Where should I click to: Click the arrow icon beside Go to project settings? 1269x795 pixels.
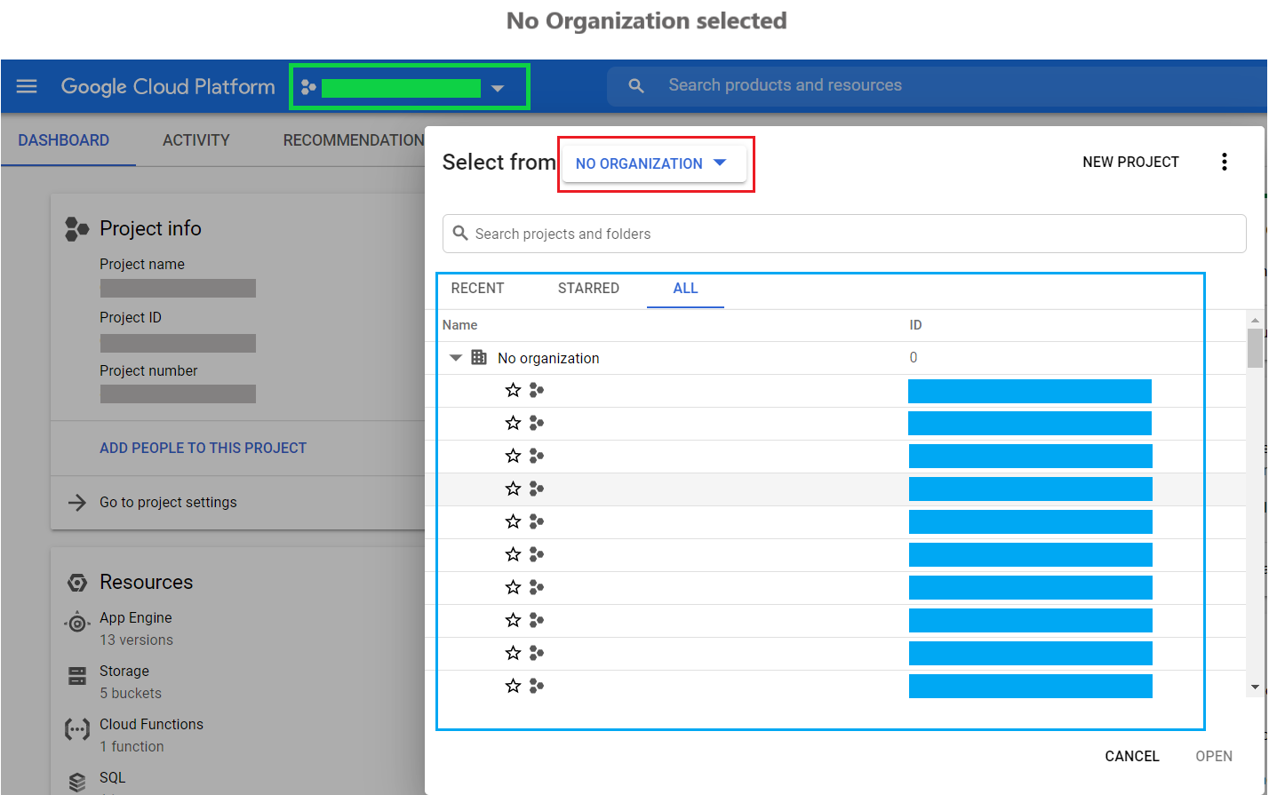pyautogui.click(x=77, y=503)
